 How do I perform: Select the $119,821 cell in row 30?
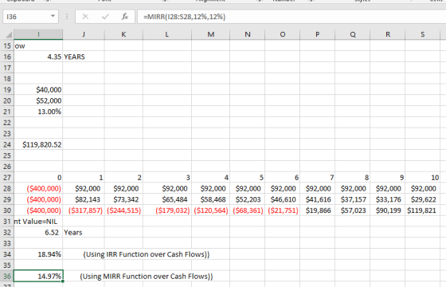pos(422,210)
